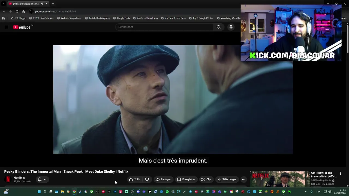Open Telegram from the taskbar

(190, 192)
